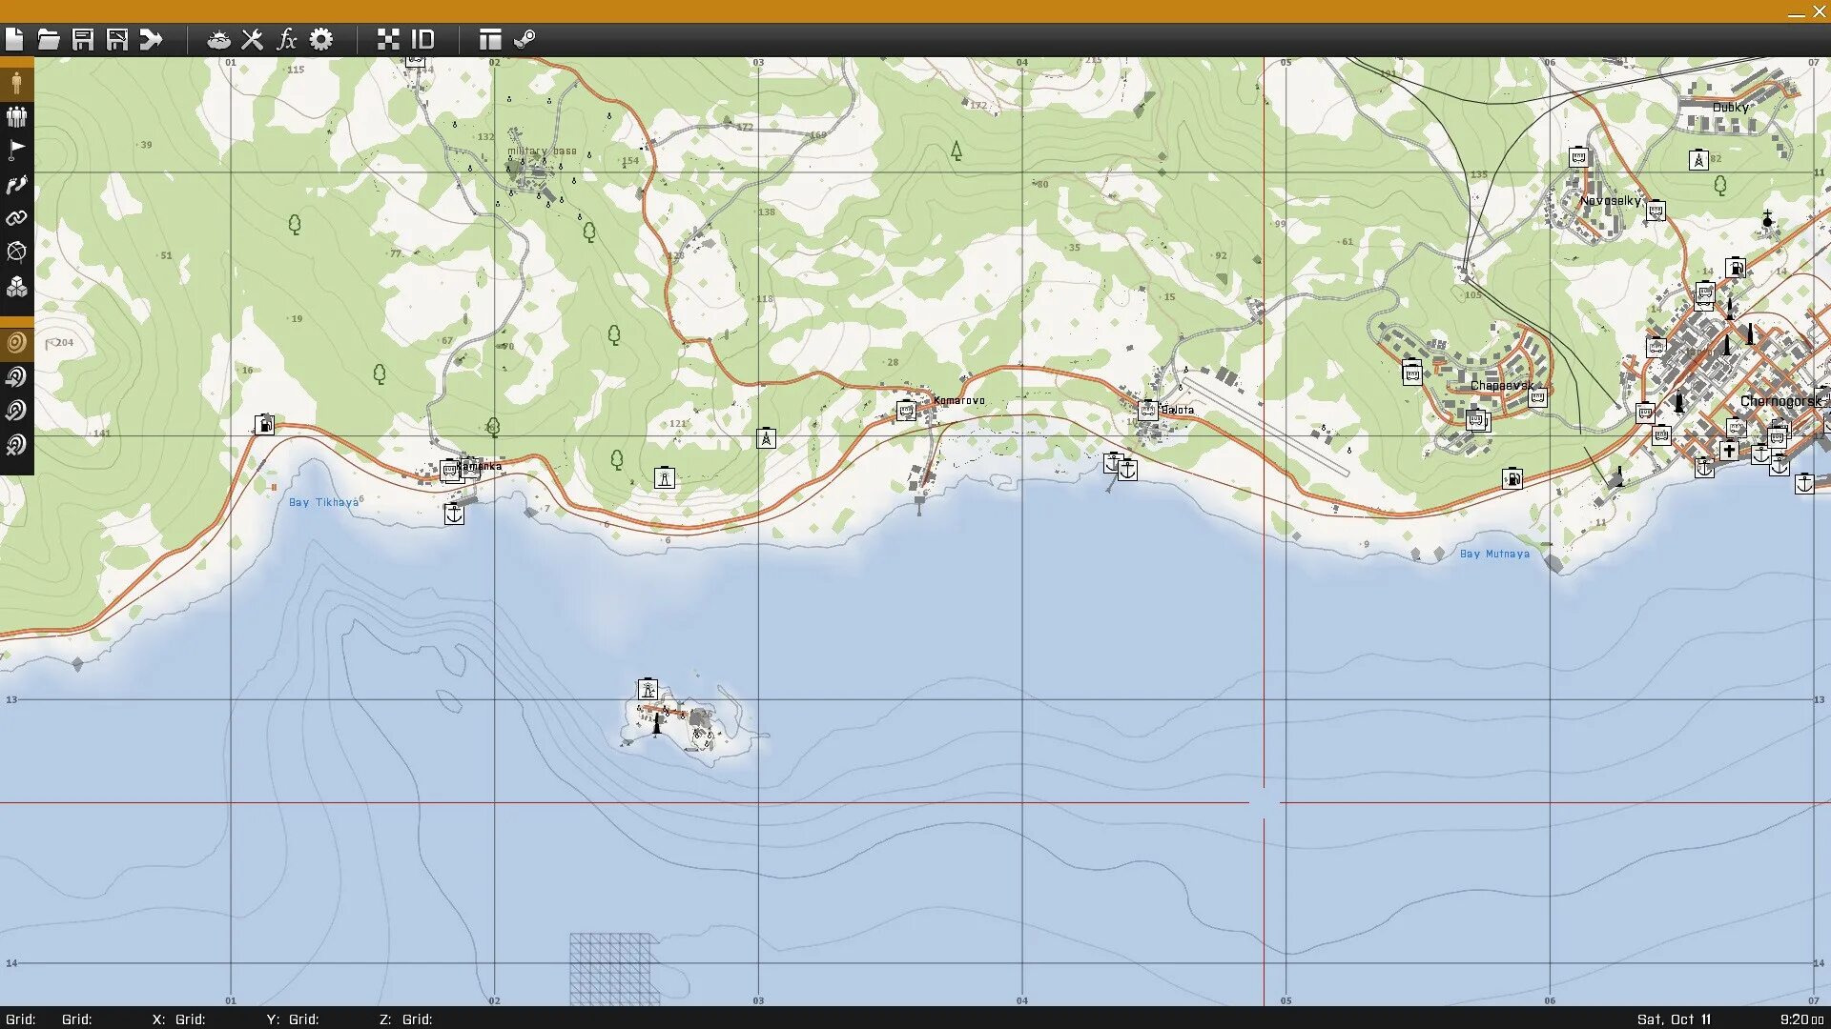Click the bus stop marker above Novoselky
Viewport: 1831px width, 1029px height.
(x=1579, y=156)
